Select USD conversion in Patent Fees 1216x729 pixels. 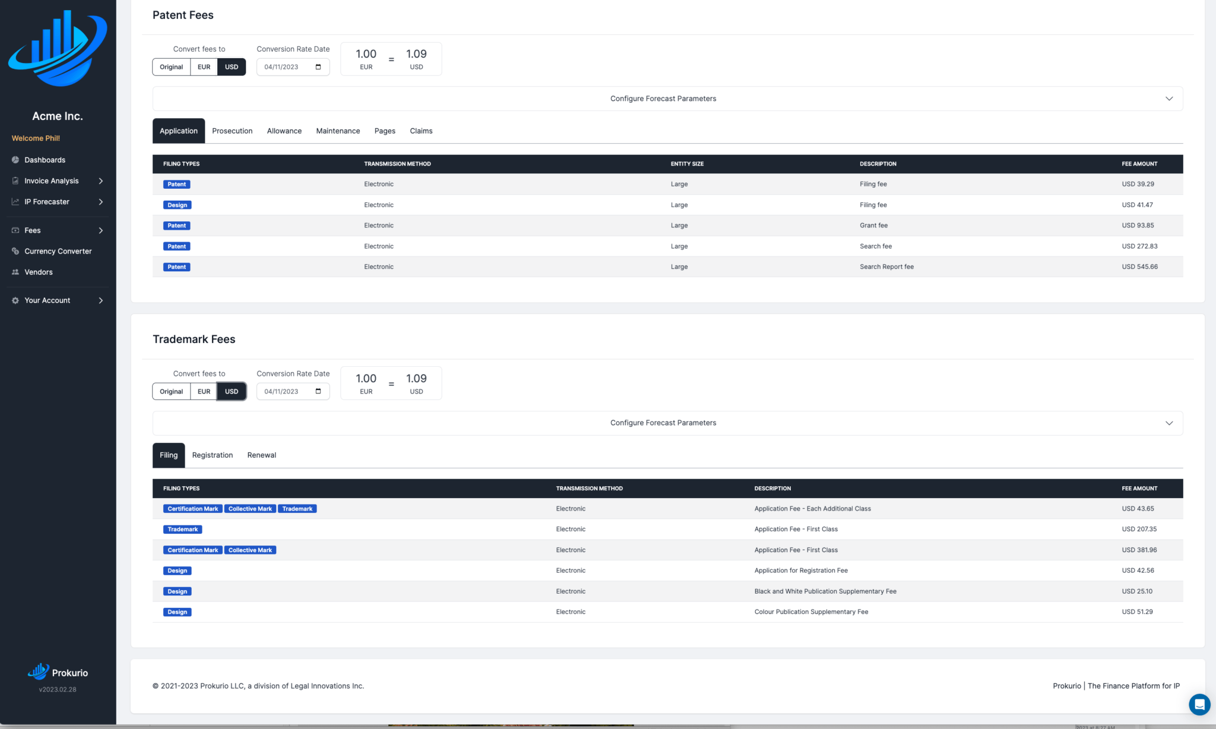232,67
